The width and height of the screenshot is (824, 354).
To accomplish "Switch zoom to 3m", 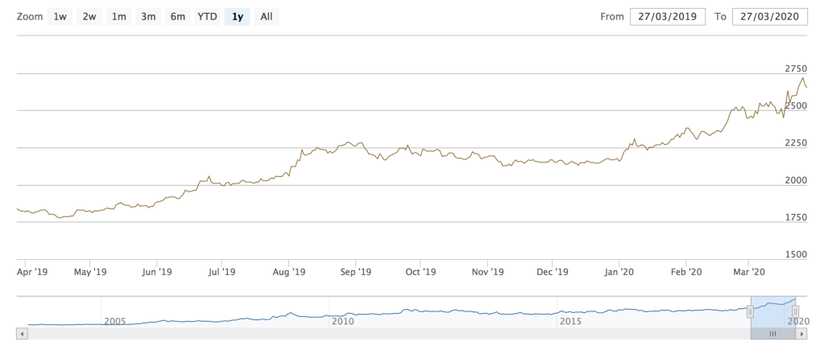I will click(148, 17).
